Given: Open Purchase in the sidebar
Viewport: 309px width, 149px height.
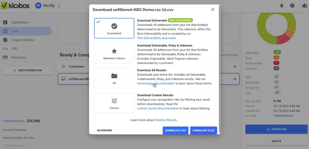Looking at the screenshot, I should click(x=19, y=57).
